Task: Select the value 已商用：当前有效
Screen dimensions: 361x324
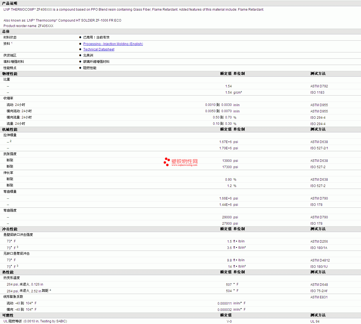Action: [x=96, y=37]
